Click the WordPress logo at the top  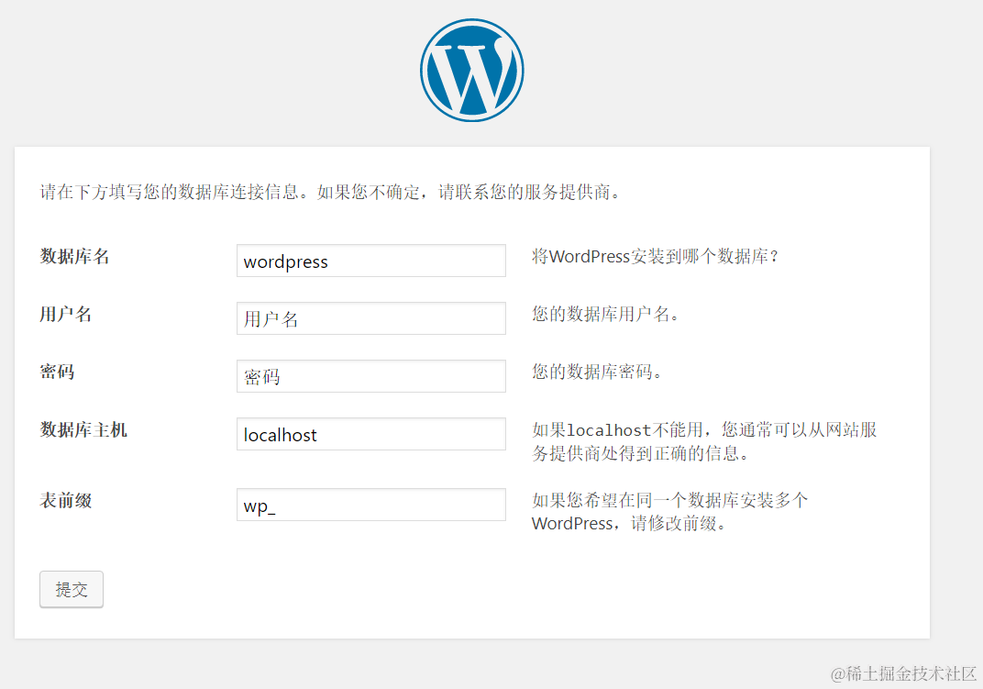pos(472,71)
